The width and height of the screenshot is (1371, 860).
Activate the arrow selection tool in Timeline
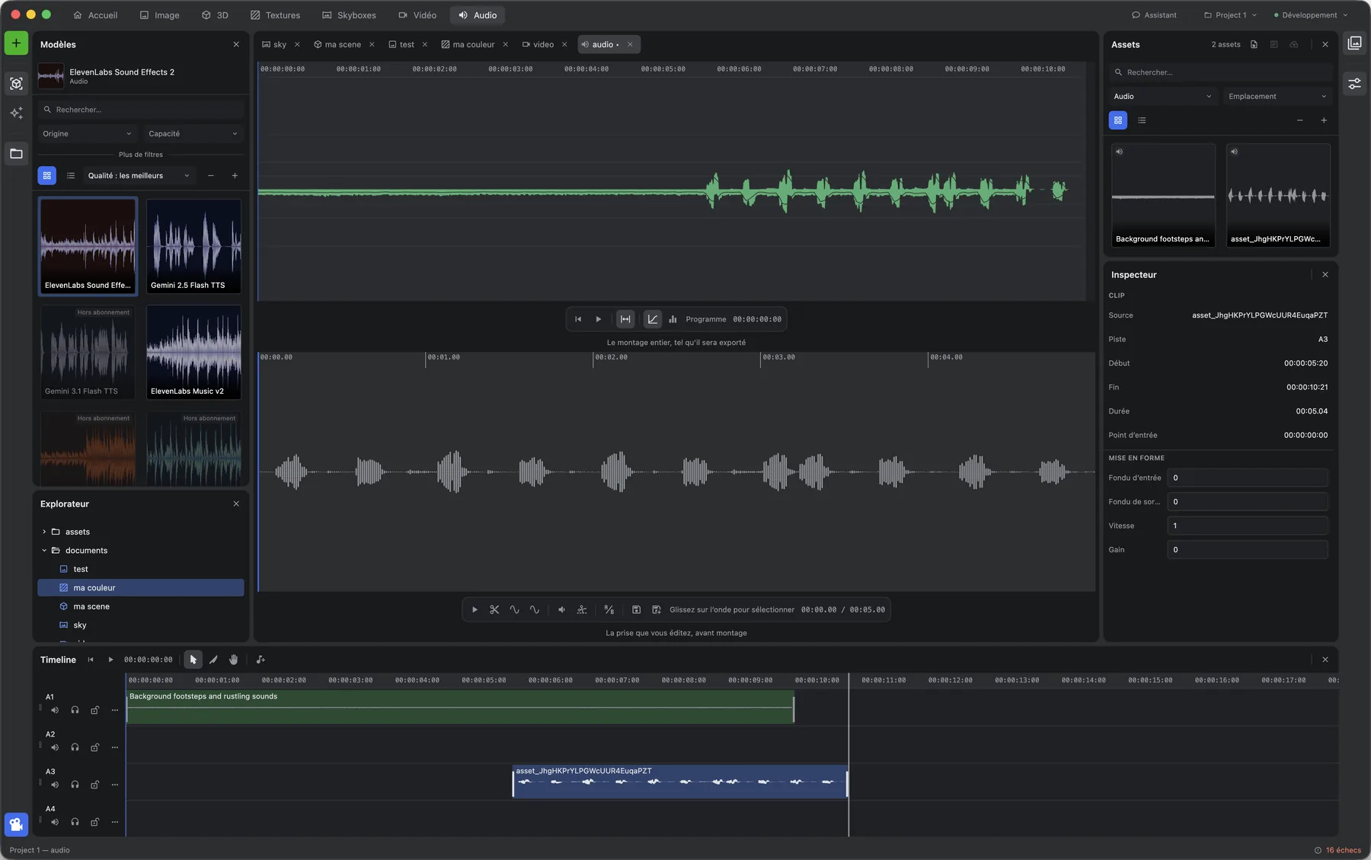193,660
